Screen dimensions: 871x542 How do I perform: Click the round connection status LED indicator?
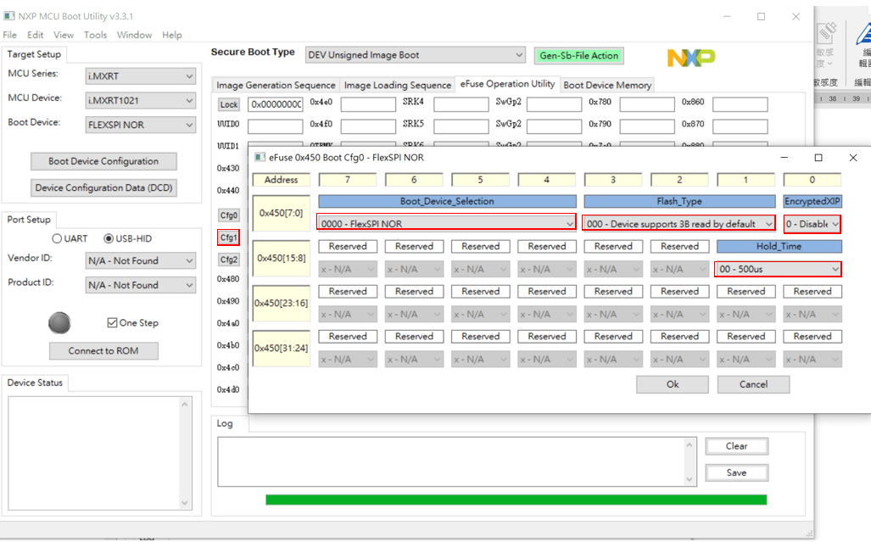coord(59,322)
